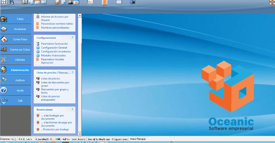
Task: Open Cuentas por Cobrar module
Action: (16, 50)
